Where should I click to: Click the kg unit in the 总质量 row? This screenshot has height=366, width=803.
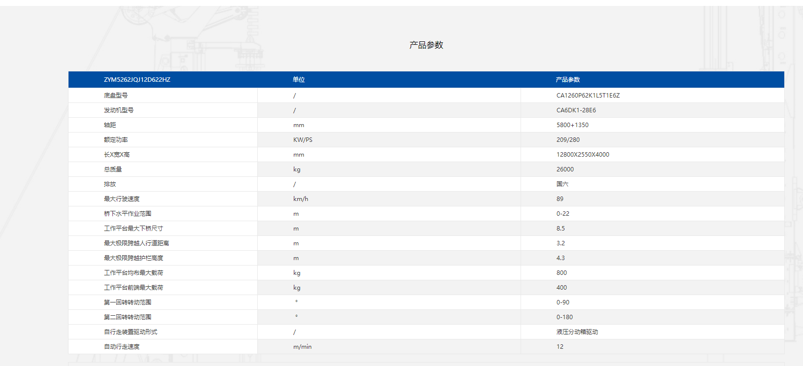pos(297,169)
